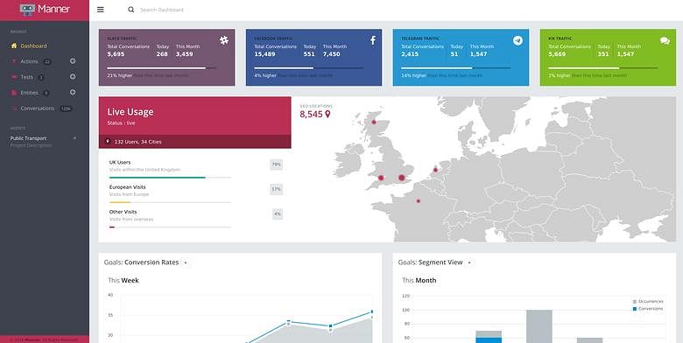683x343 pixels.
Task: Click the search magnifier icon
Action: [x=130, y=10]
